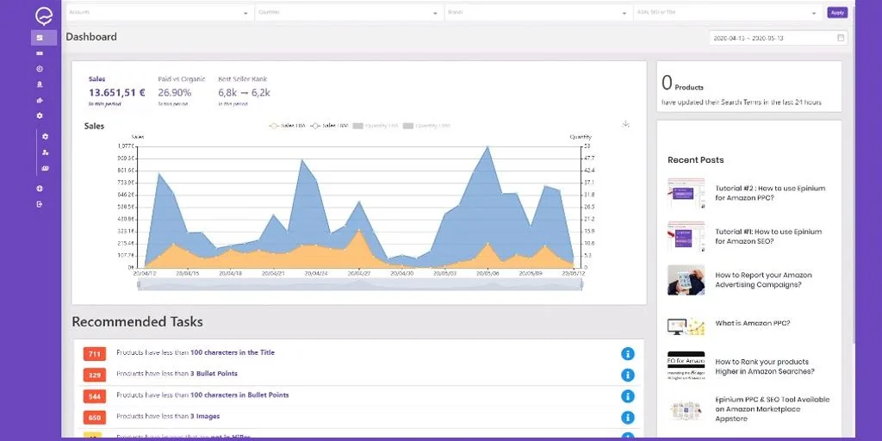The image size is (882, 441).
Task: Open the help globe icon in the sidebar
Action: pyautogui.click(x=40, y=189)
